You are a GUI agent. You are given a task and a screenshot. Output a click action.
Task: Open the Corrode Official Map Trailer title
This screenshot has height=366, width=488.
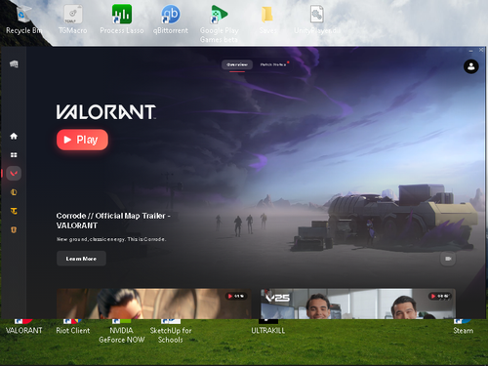tap(113, 221)
